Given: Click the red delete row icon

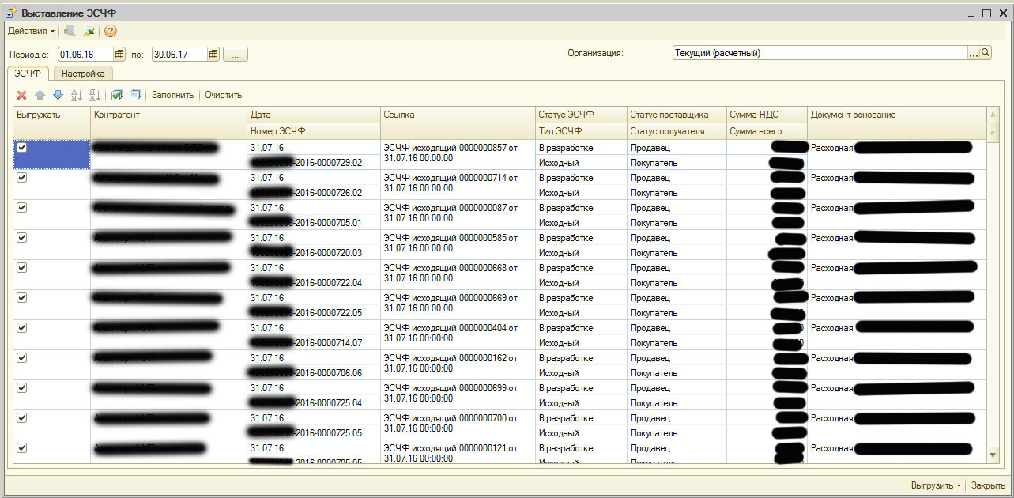Looking at the screenshot, I should point(22,95).
